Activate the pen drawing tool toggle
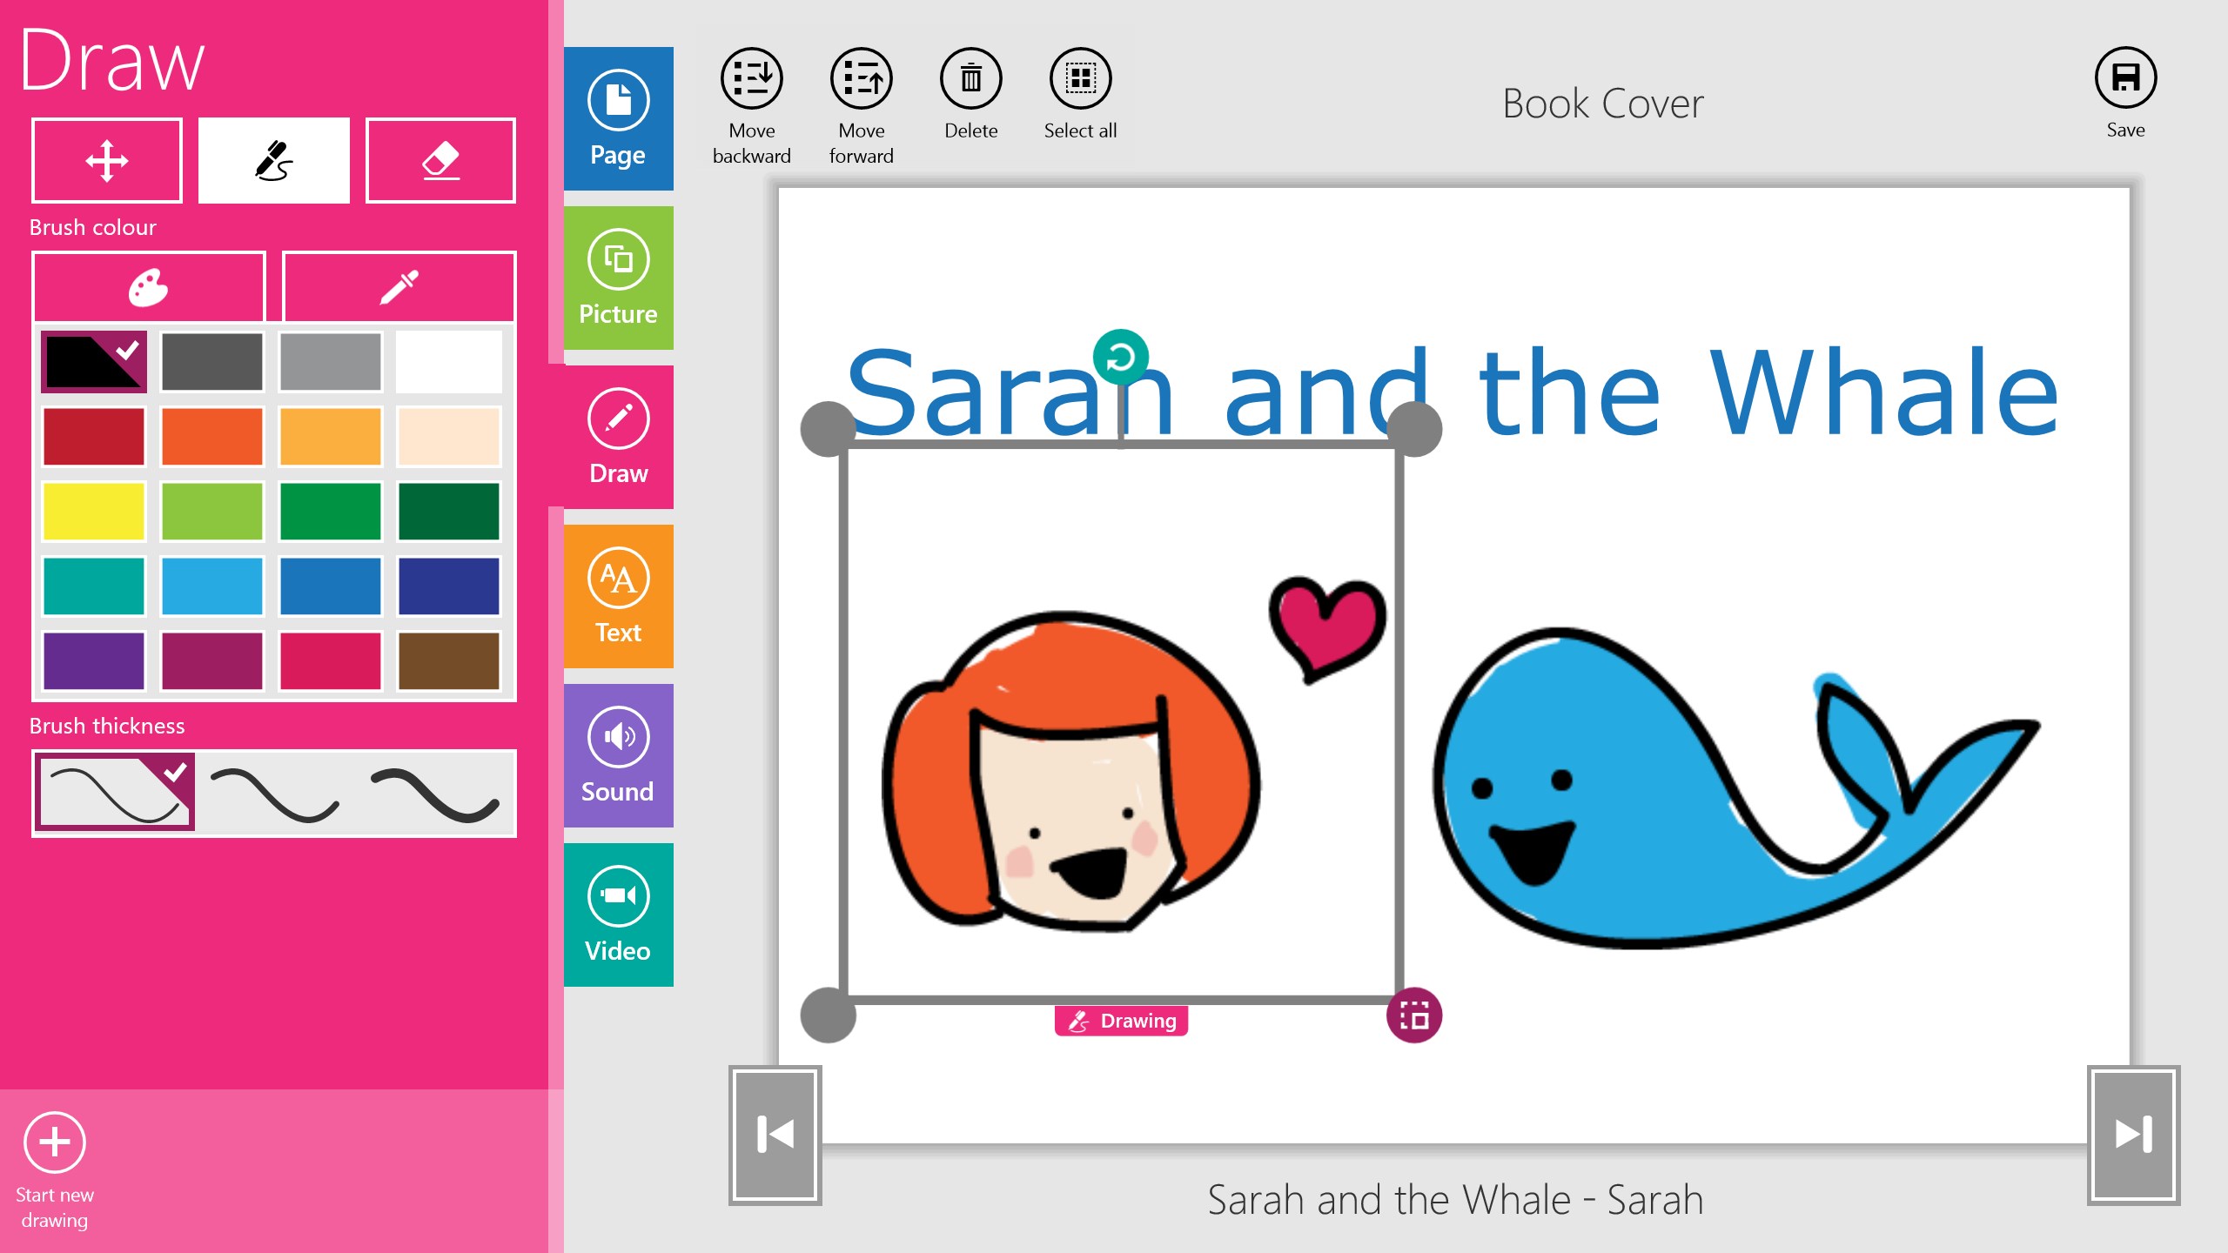 (274, 161)
